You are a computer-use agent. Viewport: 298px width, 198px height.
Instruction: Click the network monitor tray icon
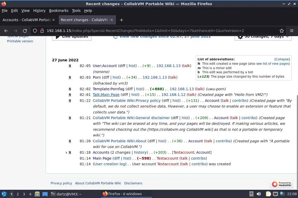[x=275, y=194]
